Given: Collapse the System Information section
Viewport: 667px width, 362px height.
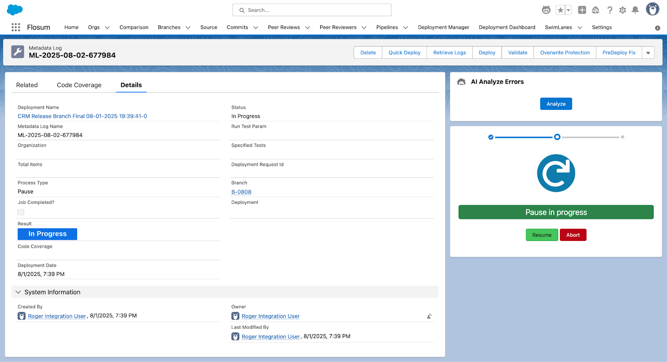Looking at the screenshot, I should point(18,292).
